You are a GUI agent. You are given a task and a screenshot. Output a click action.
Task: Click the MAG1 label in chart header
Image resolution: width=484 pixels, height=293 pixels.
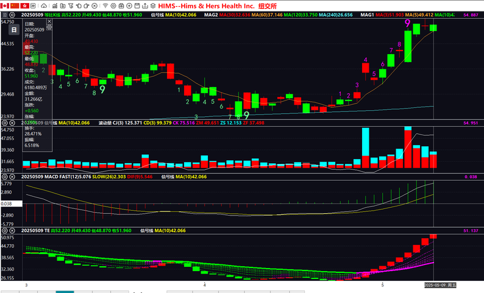click(x=368, y=15)
